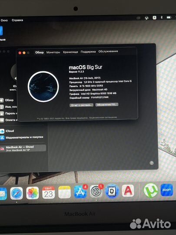The width and height of the screenshot is (176, 235).
Task: Switch to the Хранилище tab
Action: [70, 52]
